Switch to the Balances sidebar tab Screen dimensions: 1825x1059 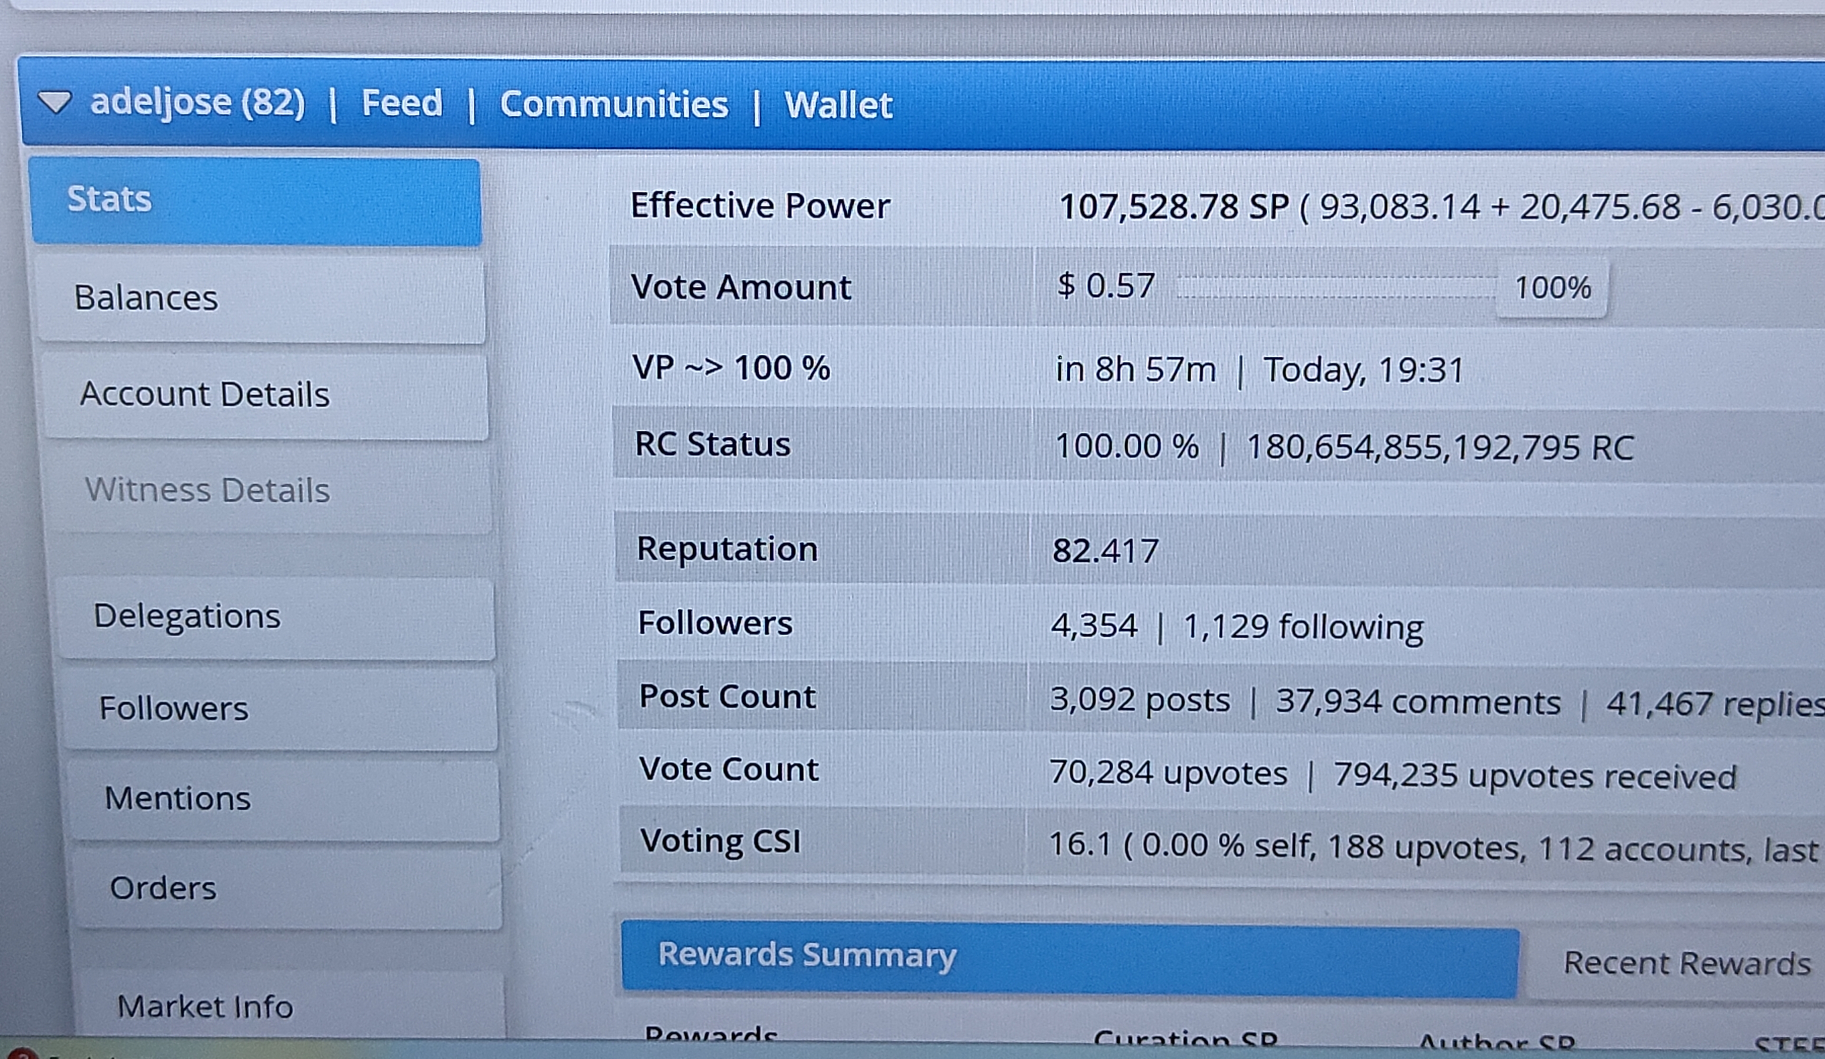(x=259, y=298)
